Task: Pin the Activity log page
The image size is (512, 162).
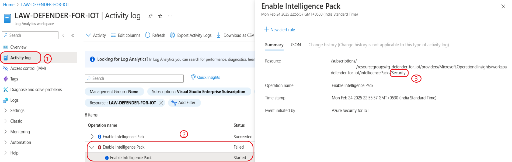Action: [x=151, y=16]
